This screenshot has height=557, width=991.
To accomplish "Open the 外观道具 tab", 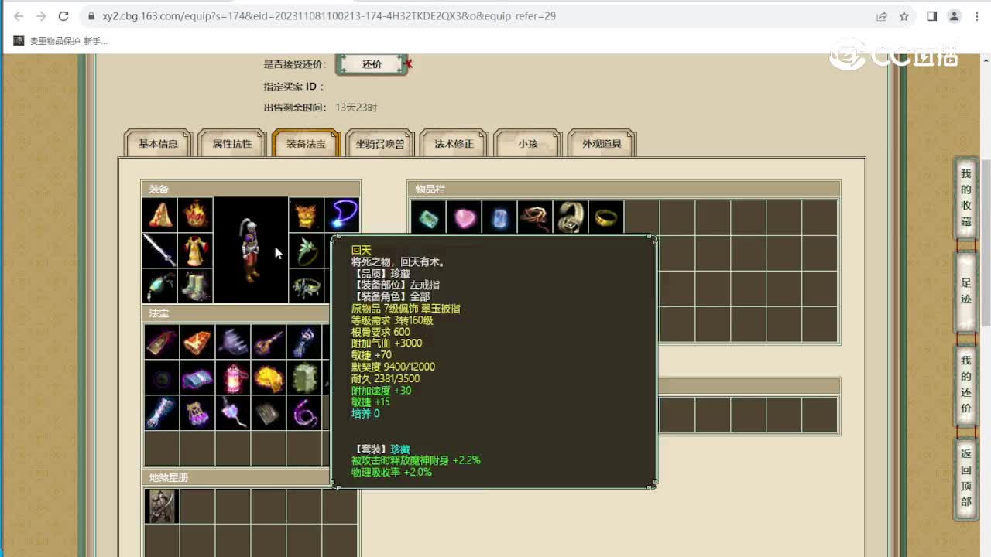I will coord(602,144).
